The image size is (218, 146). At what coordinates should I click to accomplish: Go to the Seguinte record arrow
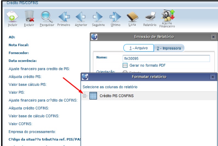coord(98,17)
